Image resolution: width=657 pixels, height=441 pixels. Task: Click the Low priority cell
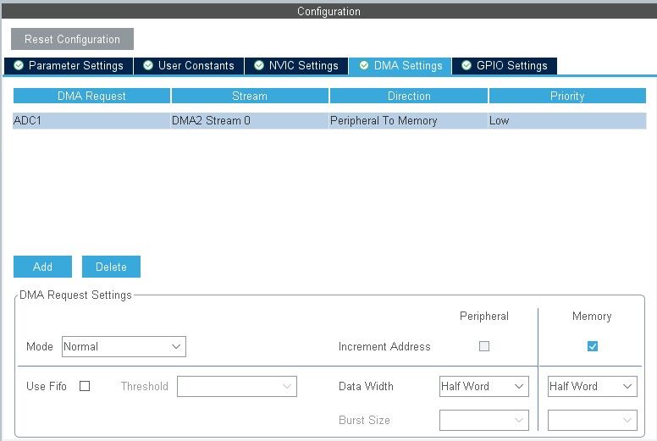[x=567, y=120]
